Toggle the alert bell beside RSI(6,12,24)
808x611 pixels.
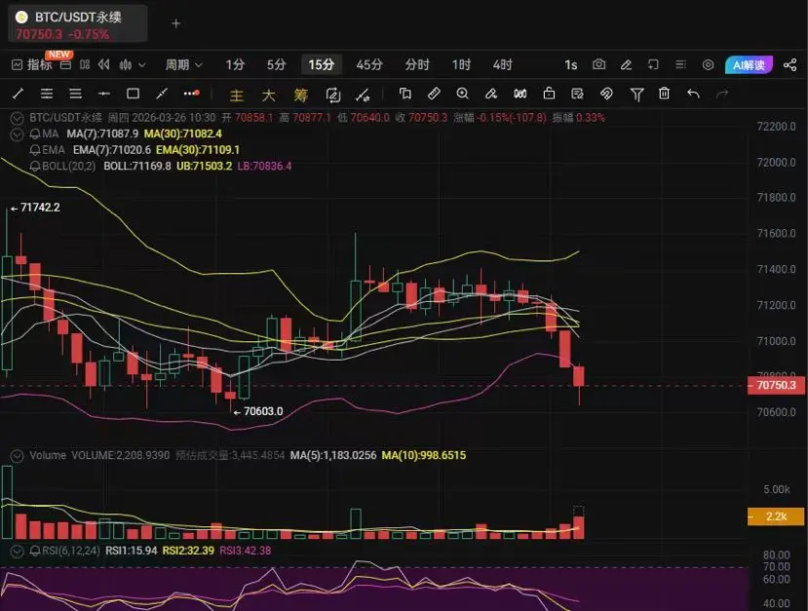[x=35, y=551]
